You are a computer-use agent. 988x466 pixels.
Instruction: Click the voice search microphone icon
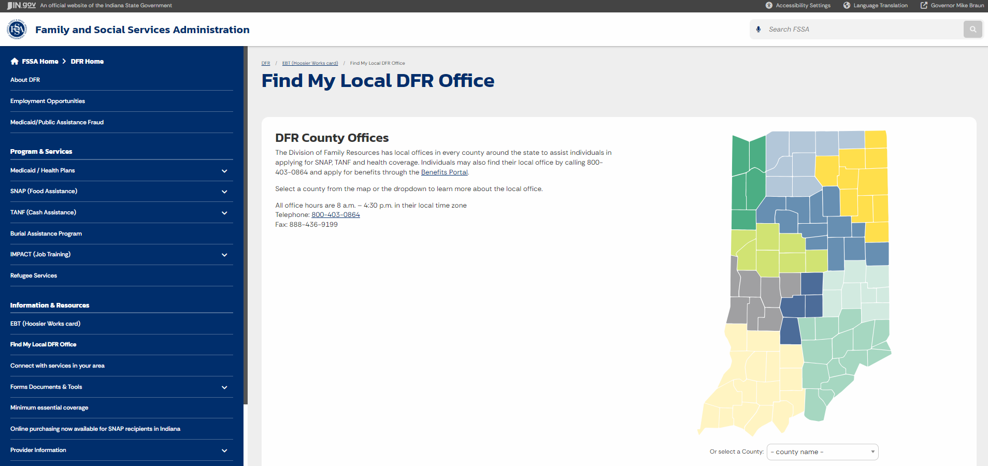tap(758, 30)
